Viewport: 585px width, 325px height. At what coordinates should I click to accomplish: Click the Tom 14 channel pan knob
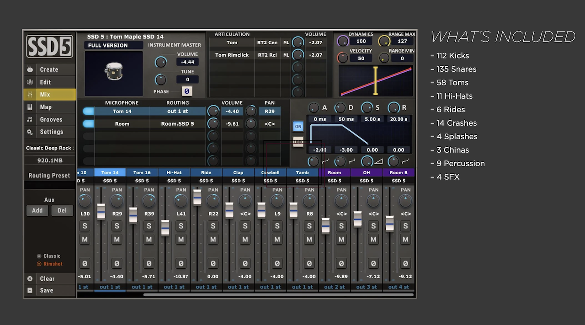pos(117,201)
